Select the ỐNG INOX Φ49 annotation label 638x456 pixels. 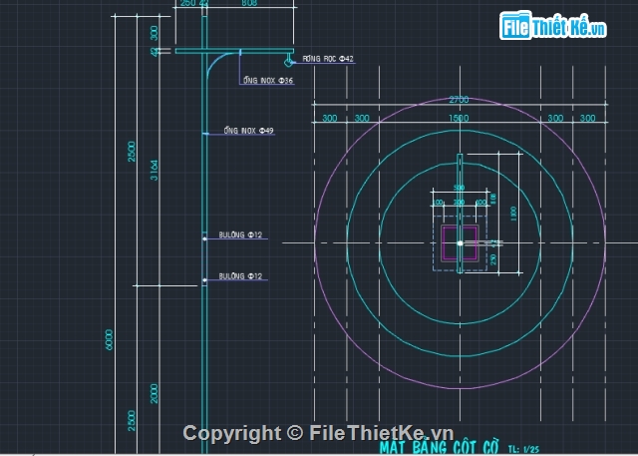248,131
